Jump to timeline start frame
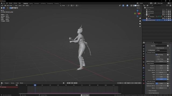Image resolution: width=172 pixels, height=96 pixels. click(67, 83)
